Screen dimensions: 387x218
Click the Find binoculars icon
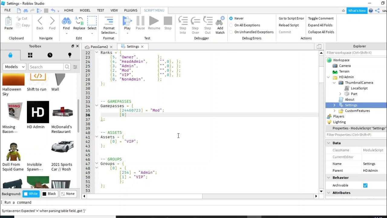(x=66, y=21)
